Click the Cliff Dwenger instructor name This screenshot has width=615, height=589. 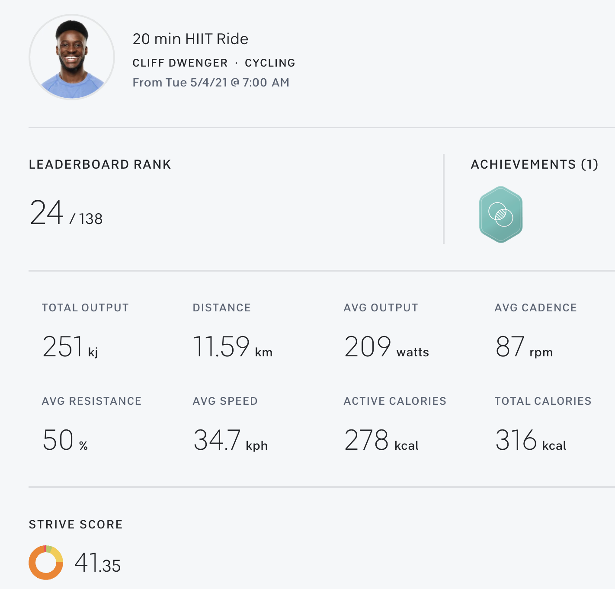[180, 63]
